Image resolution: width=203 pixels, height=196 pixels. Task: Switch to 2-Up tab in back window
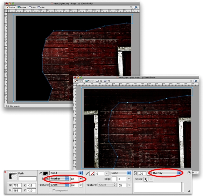[x=32, y=7]
